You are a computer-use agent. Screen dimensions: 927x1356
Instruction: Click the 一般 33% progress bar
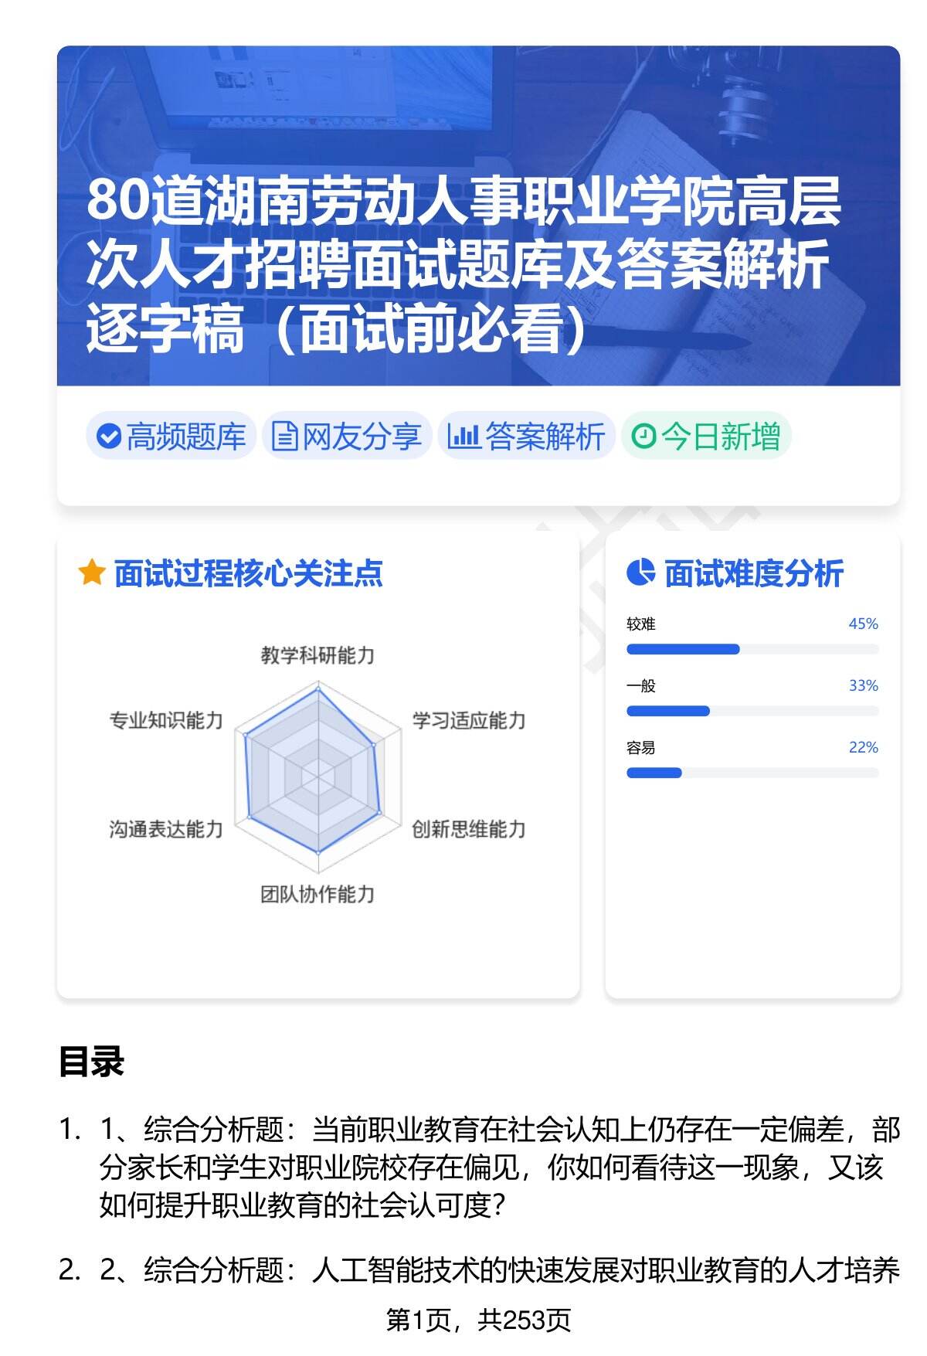click(752, 711)
